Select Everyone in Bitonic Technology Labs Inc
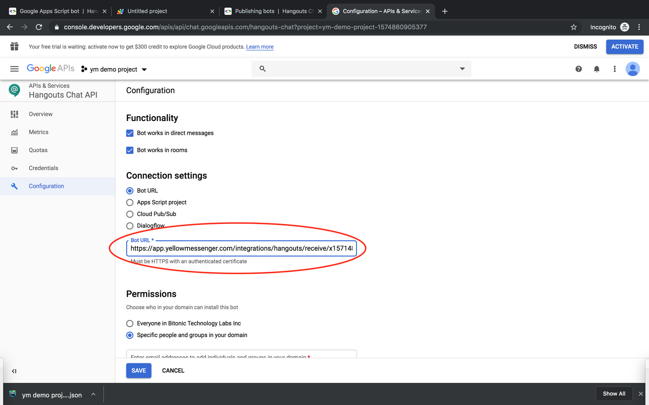Screen dimensions: 649x405 pos(130,324)
